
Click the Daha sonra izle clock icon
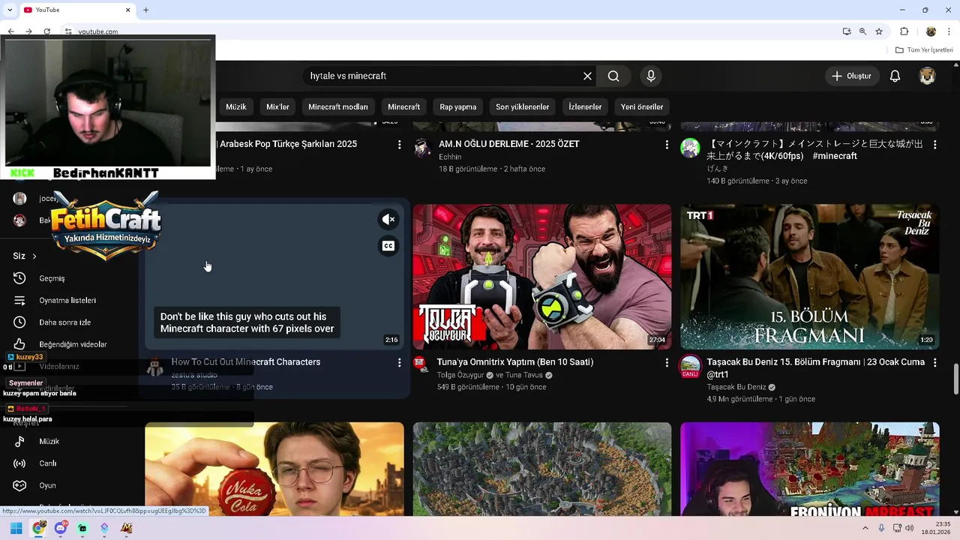coord(19,322)
